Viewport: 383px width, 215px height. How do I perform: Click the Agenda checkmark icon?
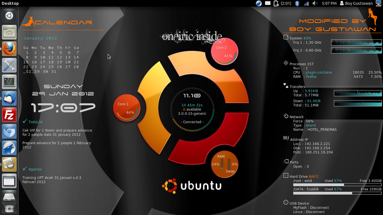point(25,169)
